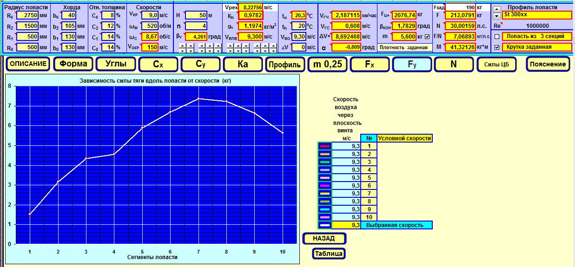Screen dimensions: 575x267
Task: Click the red legend swatch for speed 1
Action: pyautogui.click(x=324, y=146)
